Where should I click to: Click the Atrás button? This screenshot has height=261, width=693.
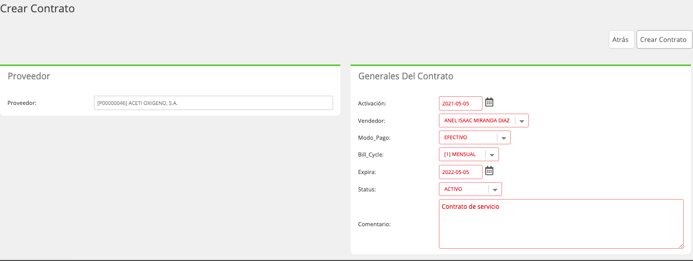[621, 39]
